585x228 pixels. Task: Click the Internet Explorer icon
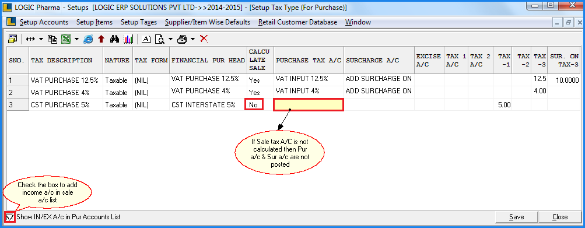click(x=88, y=39)
